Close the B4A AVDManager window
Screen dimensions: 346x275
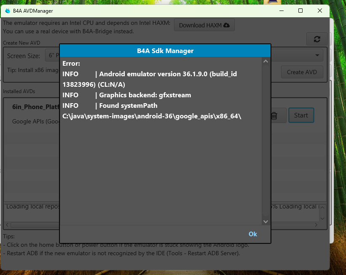pyautogui.click(x=320, y=11)
